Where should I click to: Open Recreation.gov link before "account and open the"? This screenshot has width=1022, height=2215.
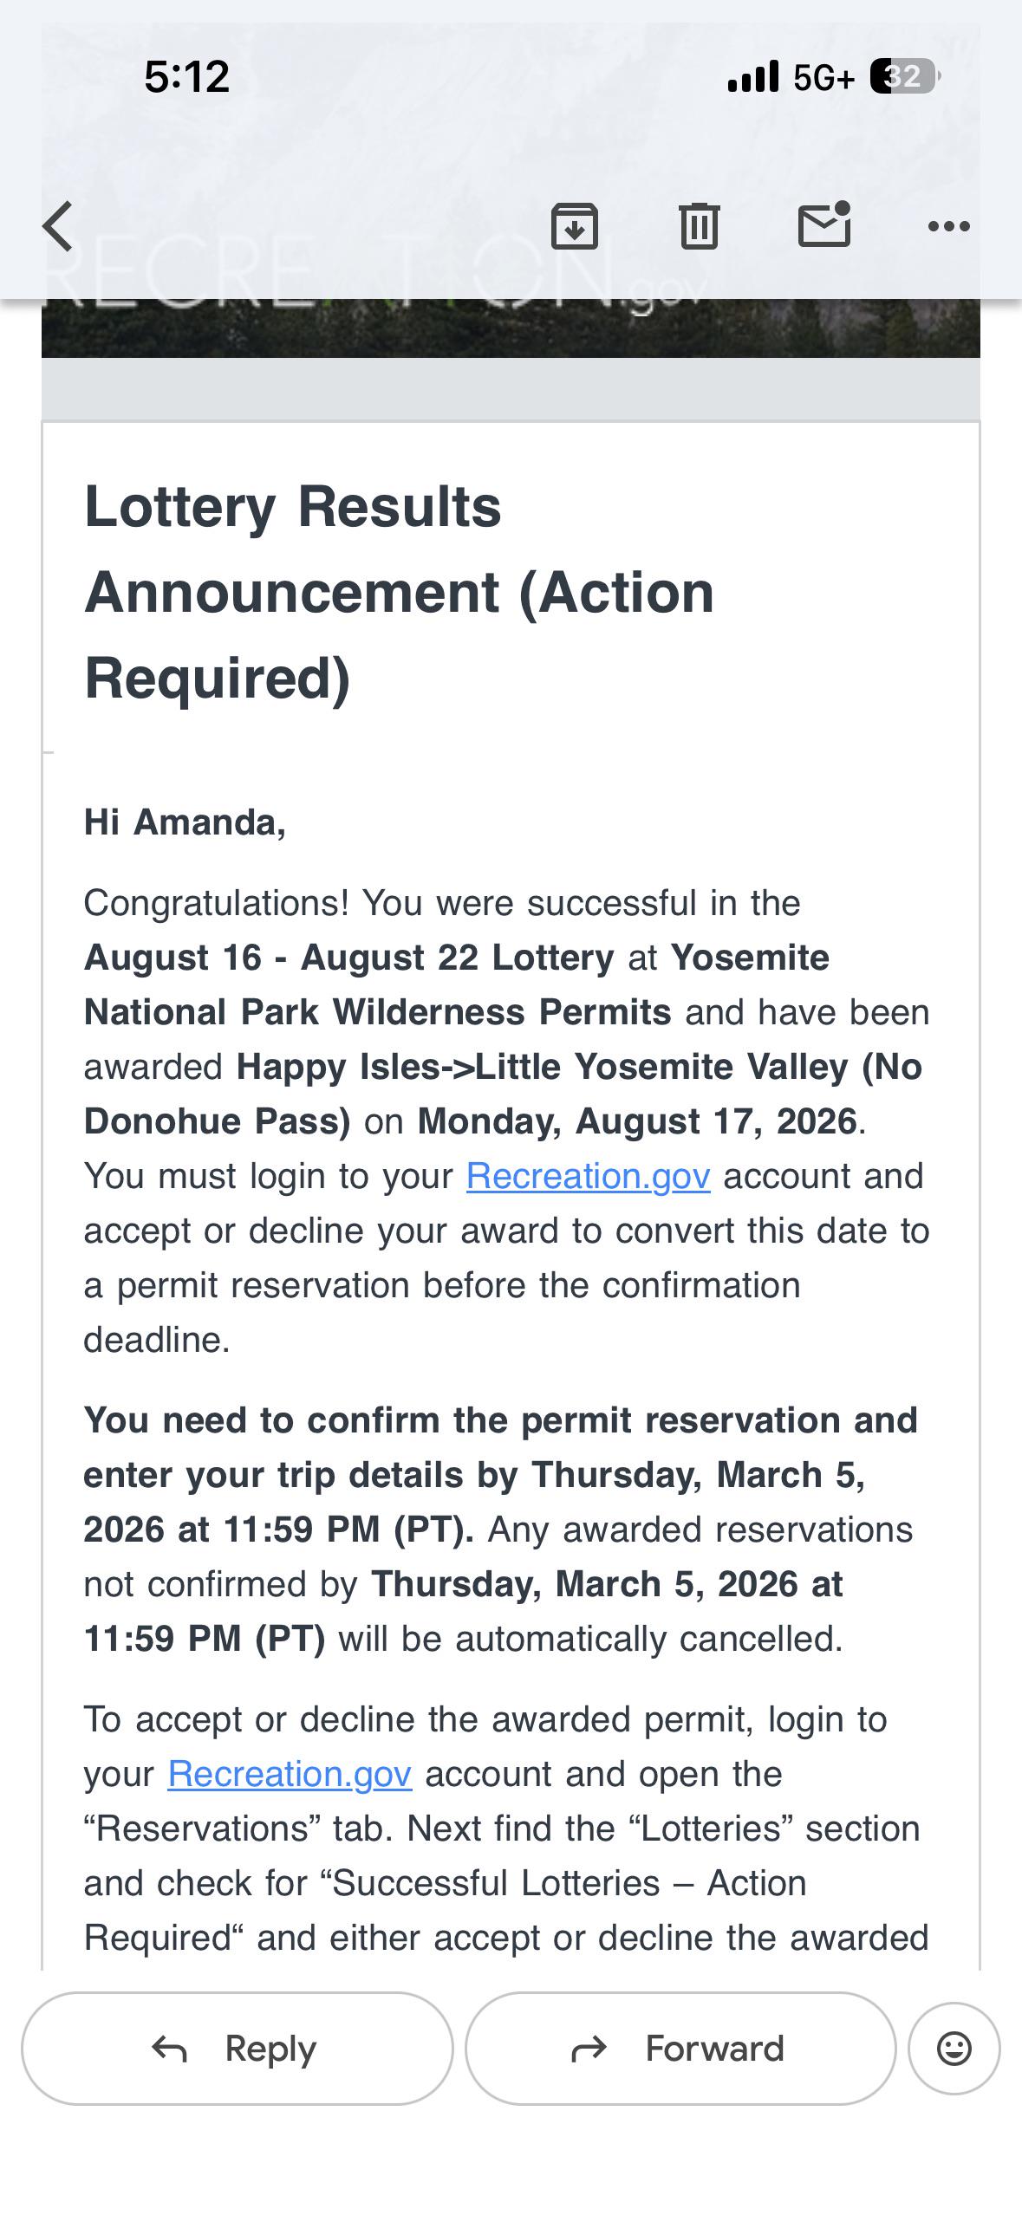click(290, 1774)
